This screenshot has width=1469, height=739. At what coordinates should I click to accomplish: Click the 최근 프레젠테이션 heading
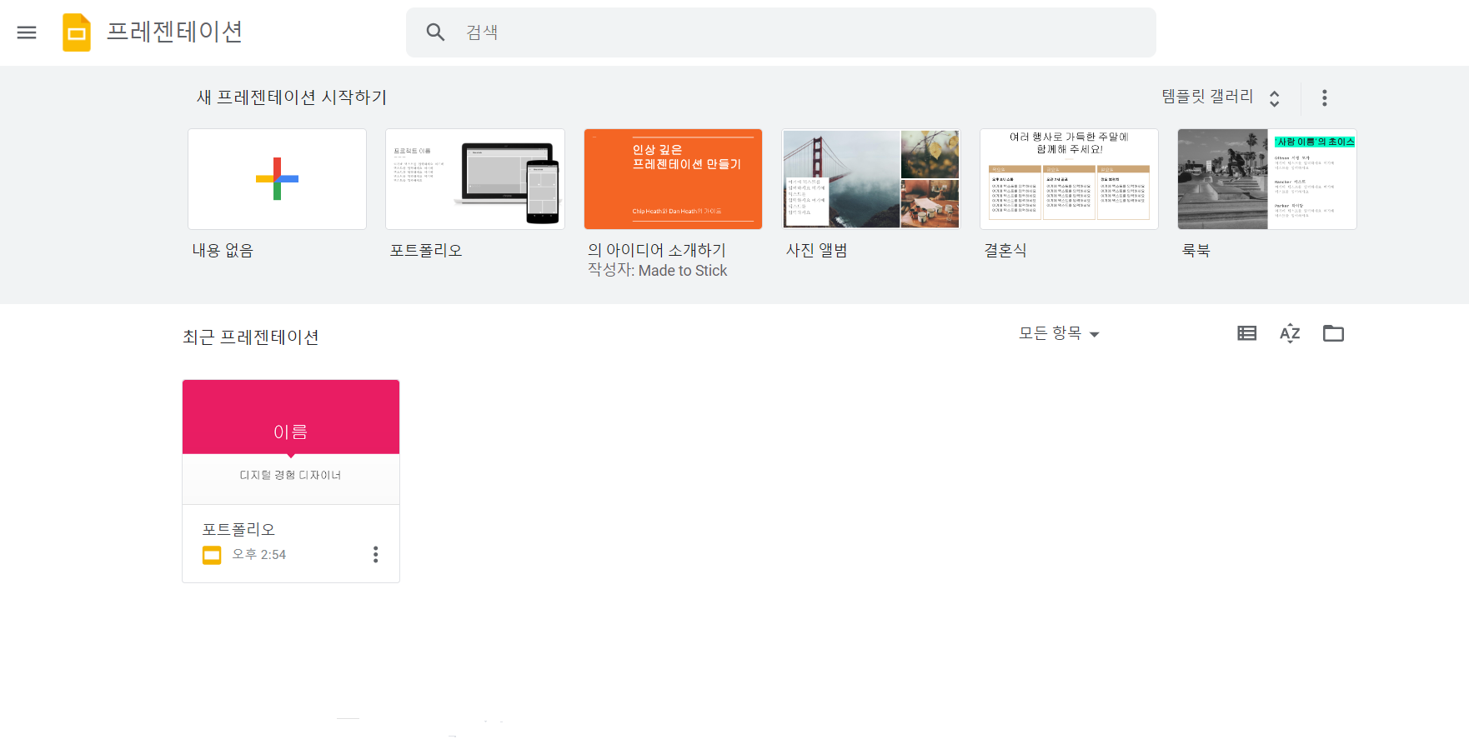(251, 337)
